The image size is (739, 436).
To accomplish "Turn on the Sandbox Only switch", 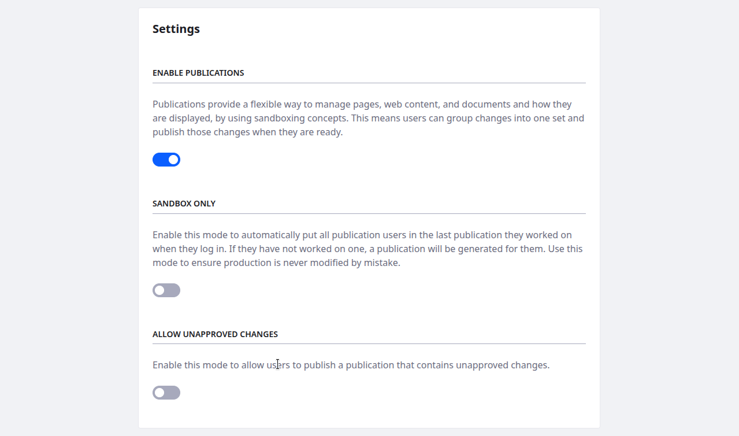I will tap(166, 290).
